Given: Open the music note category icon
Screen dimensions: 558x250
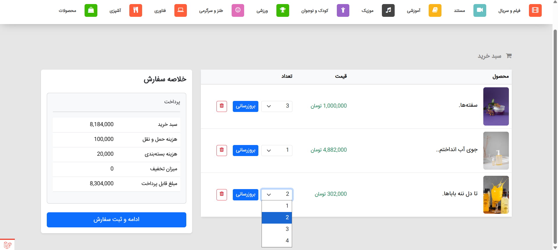Looking at the screenshot, I should [x=388, y=10].
